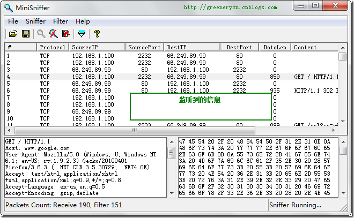Click Accept-Language line in text pane

click(55, 186)
